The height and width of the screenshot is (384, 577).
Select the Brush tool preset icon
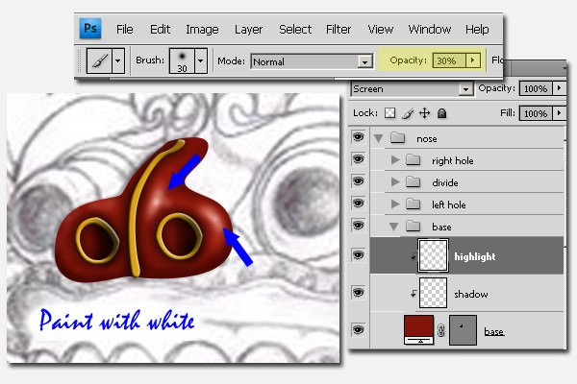pyautogui.click(x=99, y=60)
